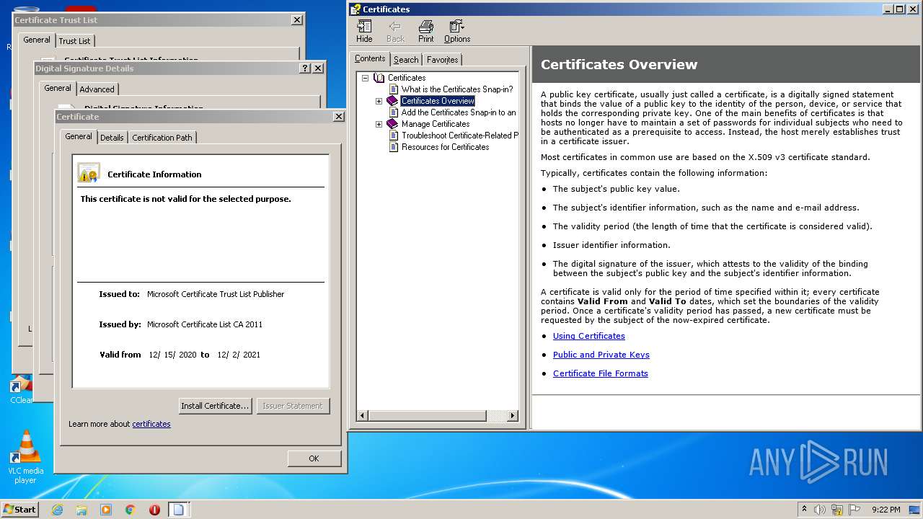
Task: Close the Certificate Trust List window
Action: [297, 19]
